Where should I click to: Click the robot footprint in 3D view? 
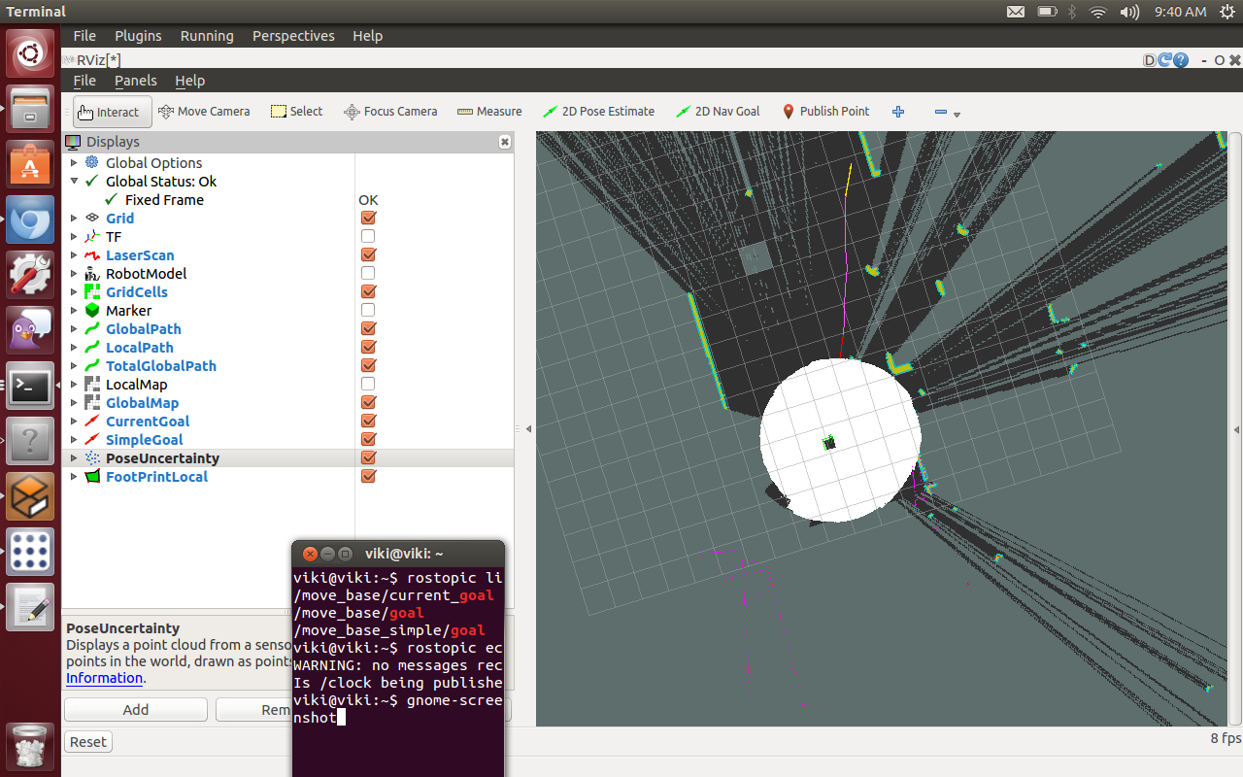coord(828,443)
